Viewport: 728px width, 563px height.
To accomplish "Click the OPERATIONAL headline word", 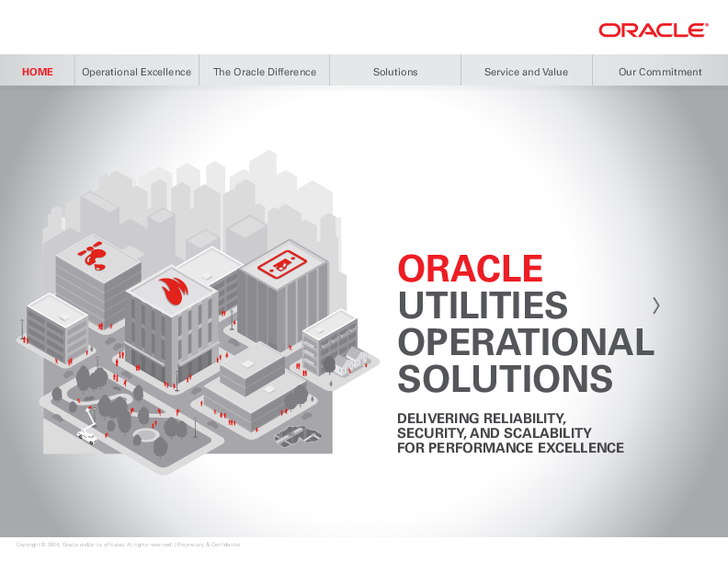I will [526, 341].
